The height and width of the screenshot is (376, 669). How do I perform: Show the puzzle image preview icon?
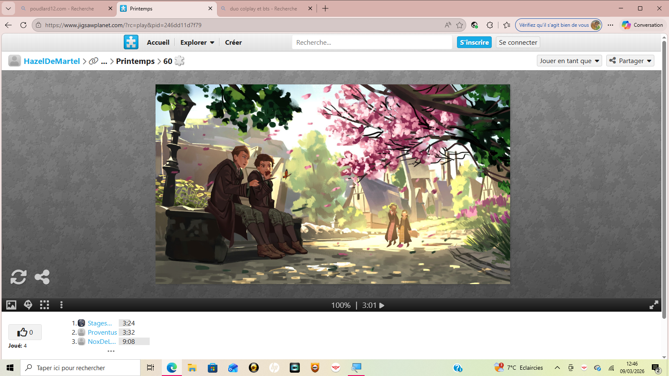pos(11,305)
